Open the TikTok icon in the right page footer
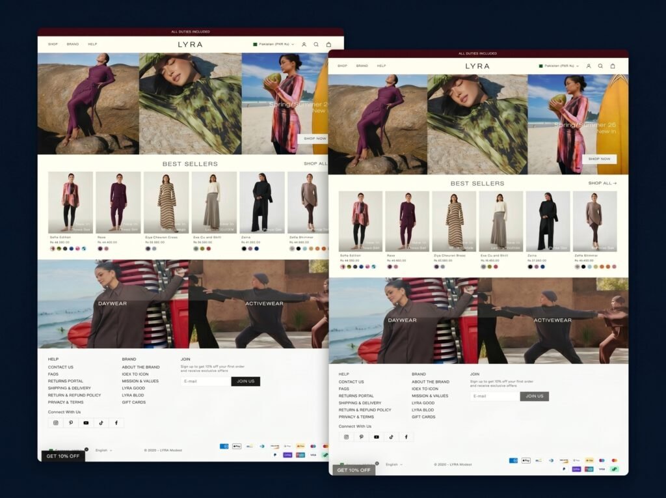666x498 pixels. [391, 437]
